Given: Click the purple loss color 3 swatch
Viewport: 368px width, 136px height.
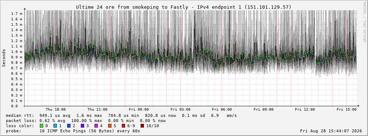Looking at the screenshot, I should 83,126.
